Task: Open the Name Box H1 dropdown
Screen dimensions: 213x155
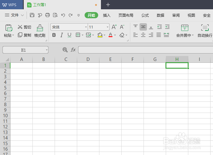Action: pos(47,50)
